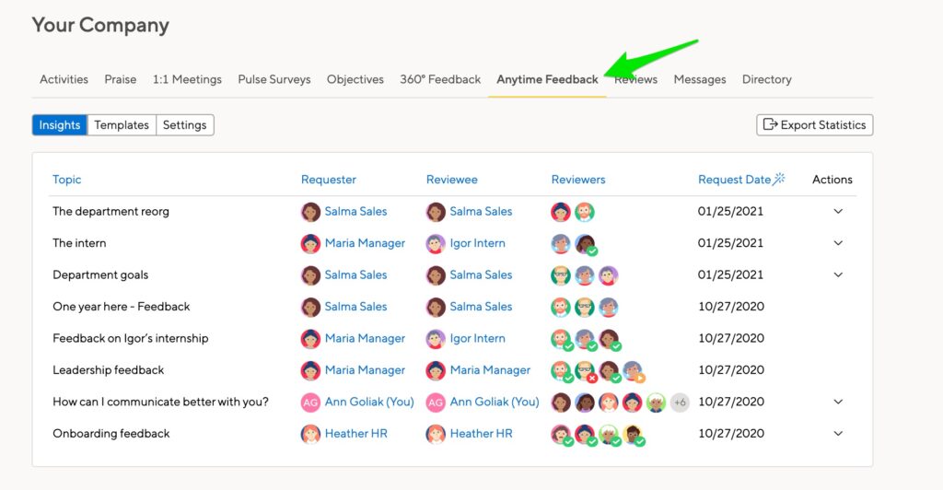943x490 pixels.
Task: Click Export Statistics button
Action: pyautogui.click(x=814, y=125)
